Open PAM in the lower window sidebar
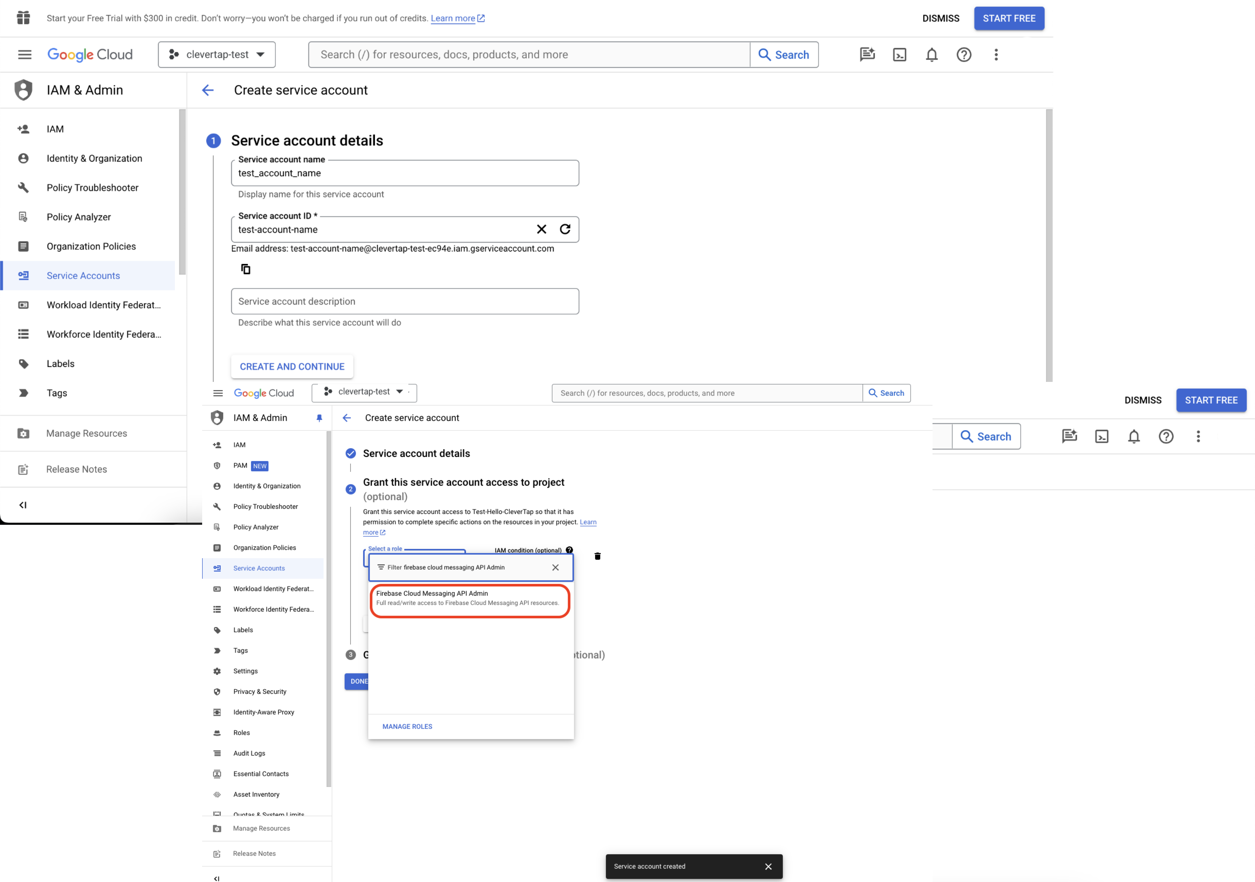Screen dimensions: 1255x882 (263, 466)
